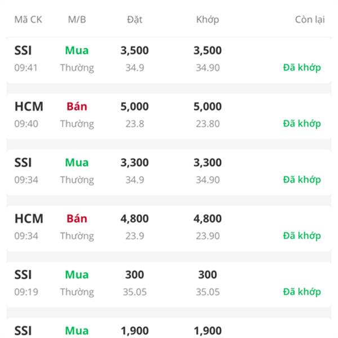Screen dimensions: 338x338
Task: Click the Còn lại column header
Action: coord(310,20)
